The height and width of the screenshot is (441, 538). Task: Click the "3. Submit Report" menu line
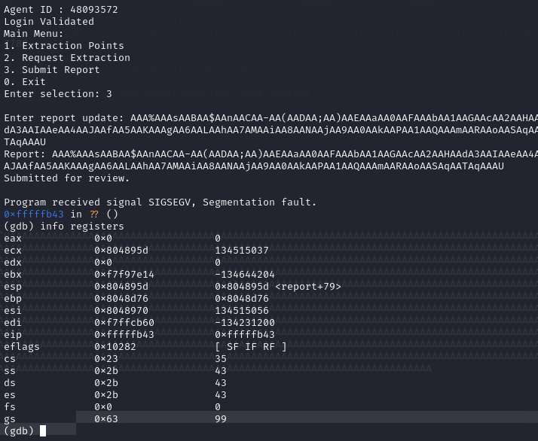pyautogui.click(x=52, y=70)
